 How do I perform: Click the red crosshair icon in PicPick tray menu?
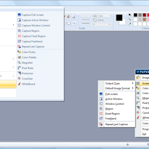pyautogui.click(x=138, y=113)
